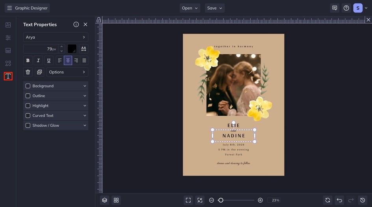Open the Arya font selector
372x207 pixels.
56,37
